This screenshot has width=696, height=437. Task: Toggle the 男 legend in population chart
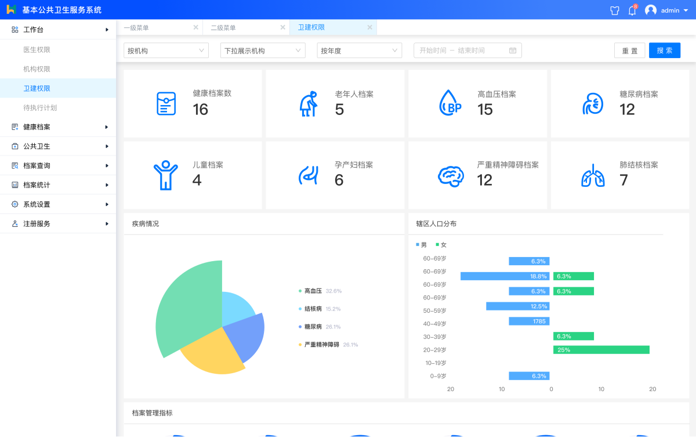tap(422, 245)
